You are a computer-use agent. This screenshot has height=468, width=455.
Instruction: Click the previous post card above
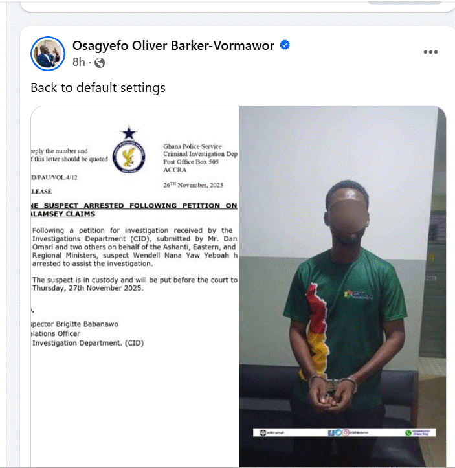[237, 6]
